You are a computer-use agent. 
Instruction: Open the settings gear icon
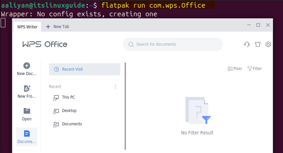(x=268, y=44)
